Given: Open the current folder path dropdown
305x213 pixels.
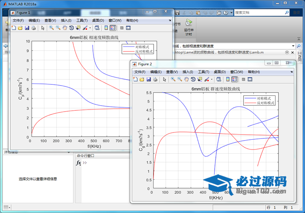Looking at the screenshot, I should click(x=293, y=46).
